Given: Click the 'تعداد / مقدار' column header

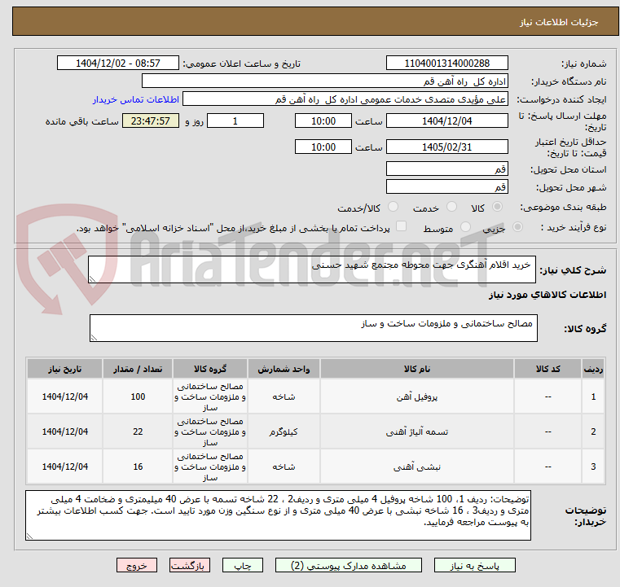Looking at the screenshot, I should click(138, 369).
